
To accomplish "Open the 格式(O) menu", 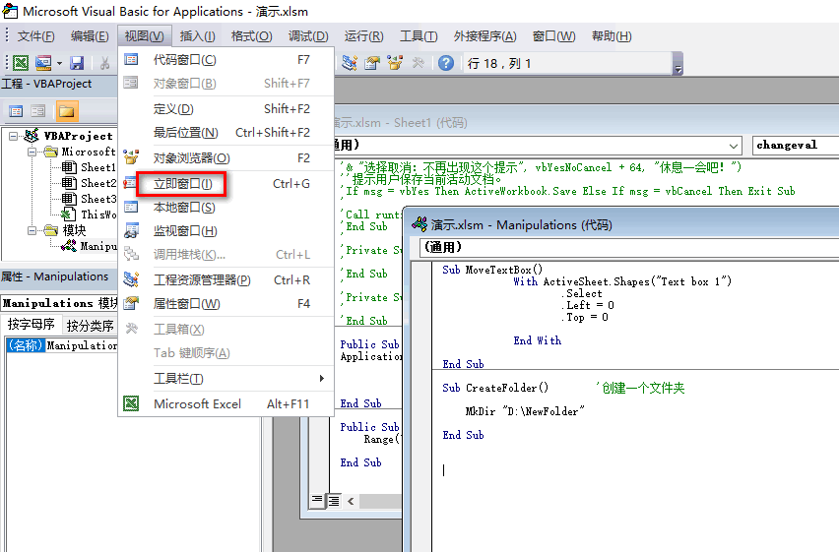I will click(x=251, y=36).
